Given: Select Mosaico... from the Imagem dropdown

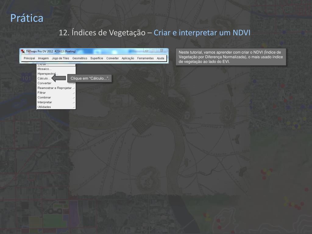Looking at the screenshot, I should point(56,69).
